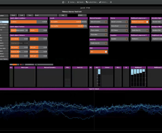Click the Highs gain slider
Screen dimensions: 162x133
coord(38,56)
